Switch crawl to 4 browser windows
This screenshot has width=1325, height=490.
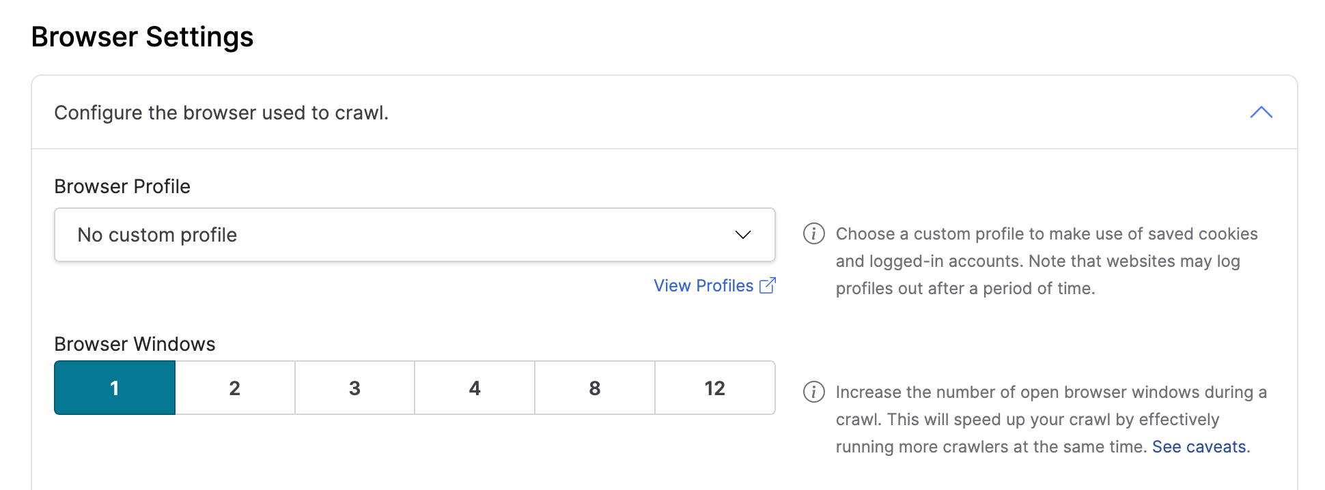tap(474, 388)
